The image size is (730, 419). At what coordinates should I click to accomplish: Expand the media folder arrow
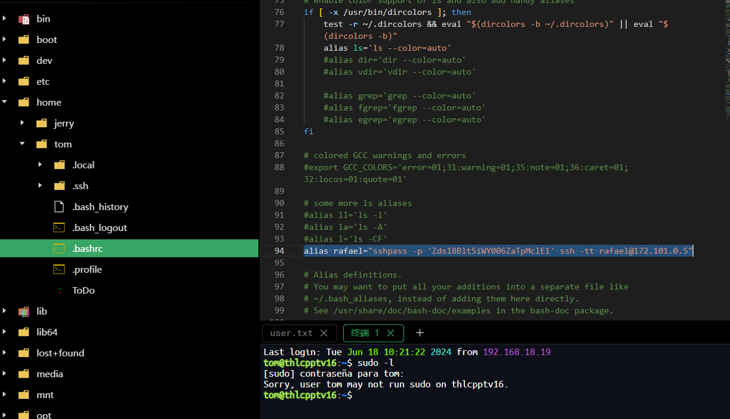[x=5, y=374]
